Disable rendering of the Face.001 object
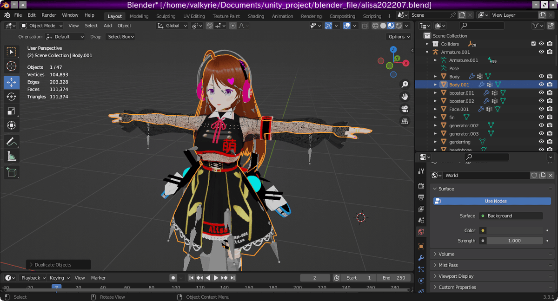This screenshot has width=558, height=301. click(549, 109)
